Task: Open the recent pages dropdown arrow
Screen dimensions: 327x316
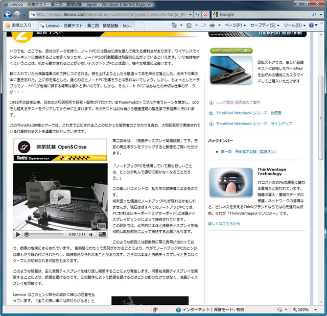Action: click(24, 15)
